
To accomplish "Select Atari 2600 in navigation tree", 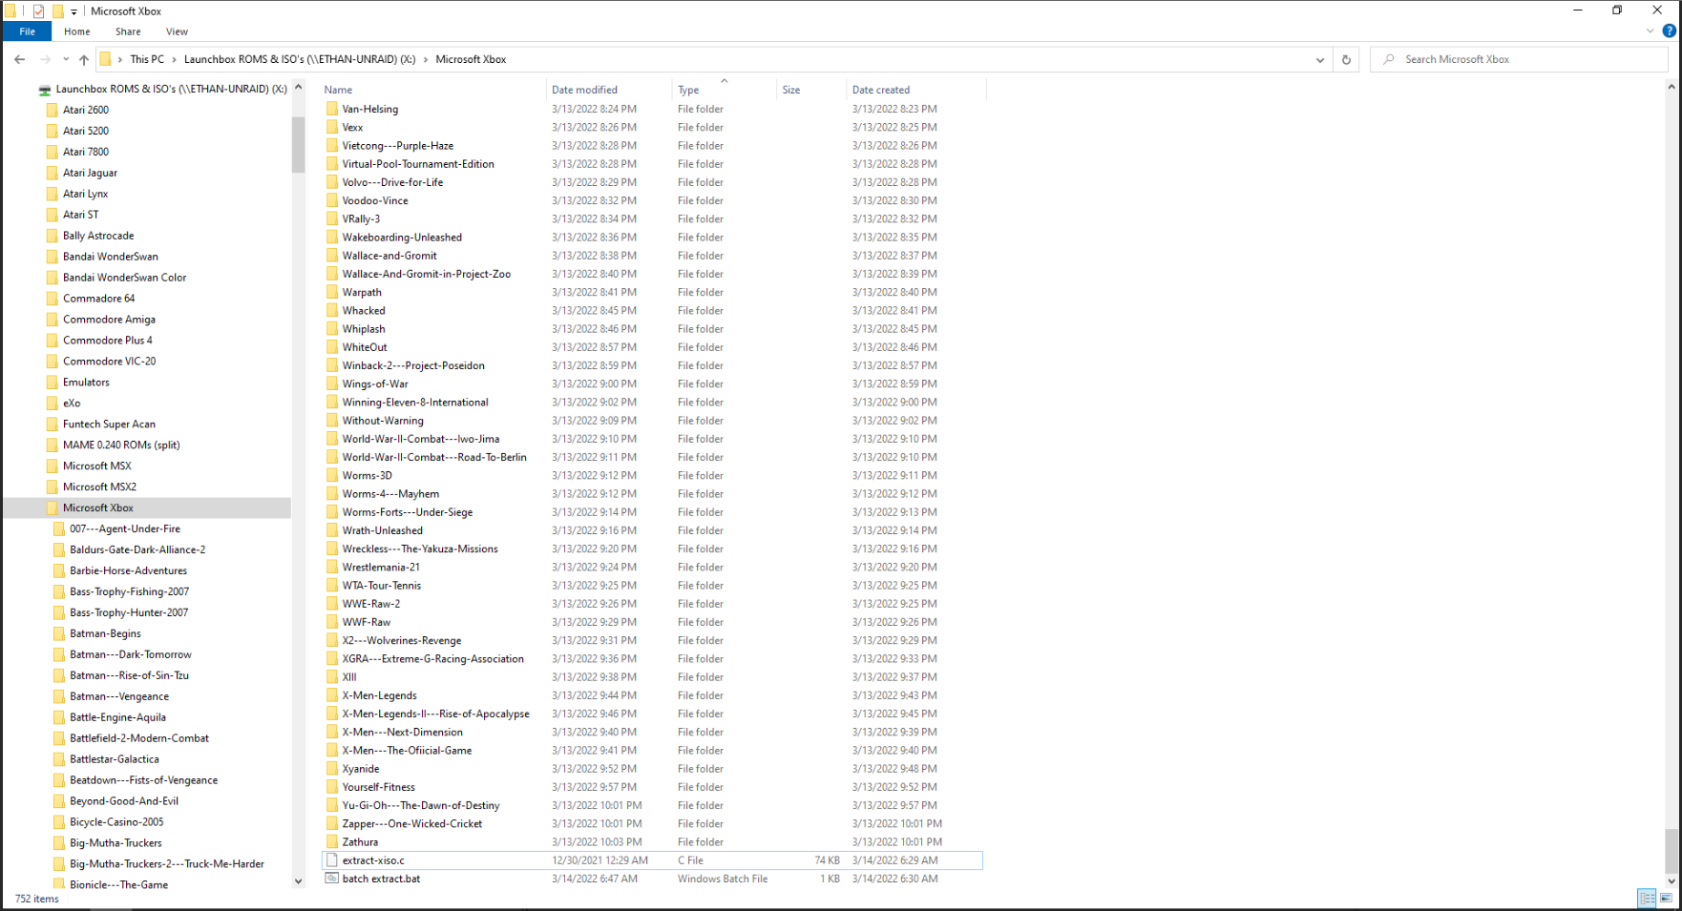I will 86,110.
